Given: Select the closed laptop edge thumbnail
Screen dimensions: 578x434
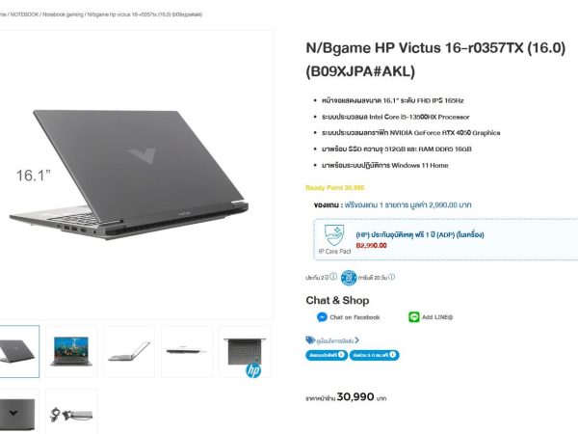Looking at the screenshot, I should (187, 351).
